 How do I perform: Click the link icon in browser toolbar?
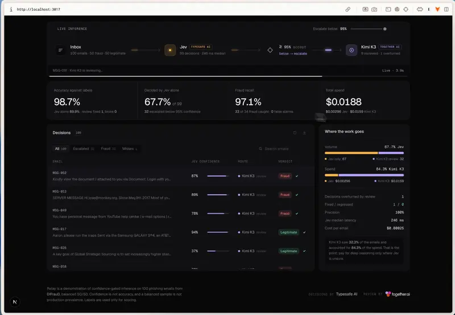(x=348, y=9)
